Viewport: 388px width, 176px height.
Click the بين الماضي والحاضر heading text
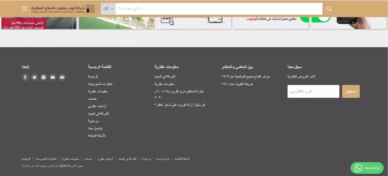pos(237,67)
